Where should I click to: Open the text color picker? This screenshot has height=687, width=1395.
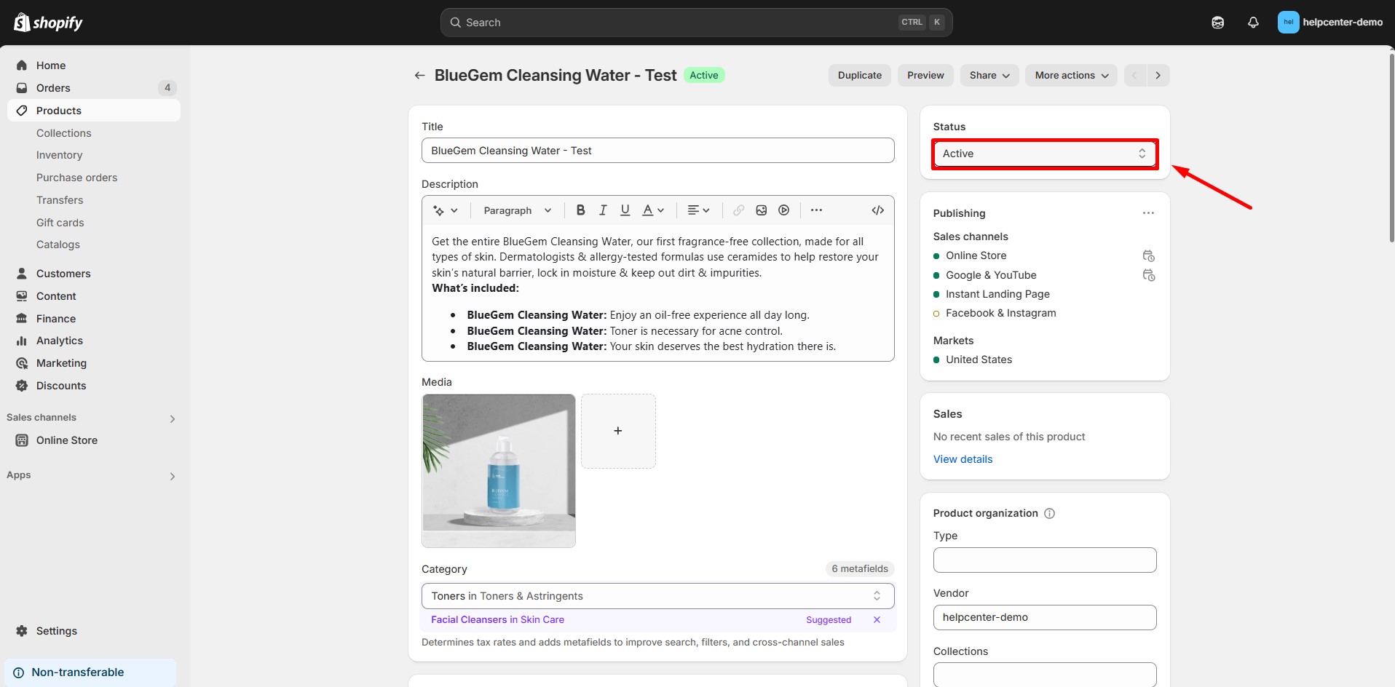pyautogui.click(x=652, y=210)
